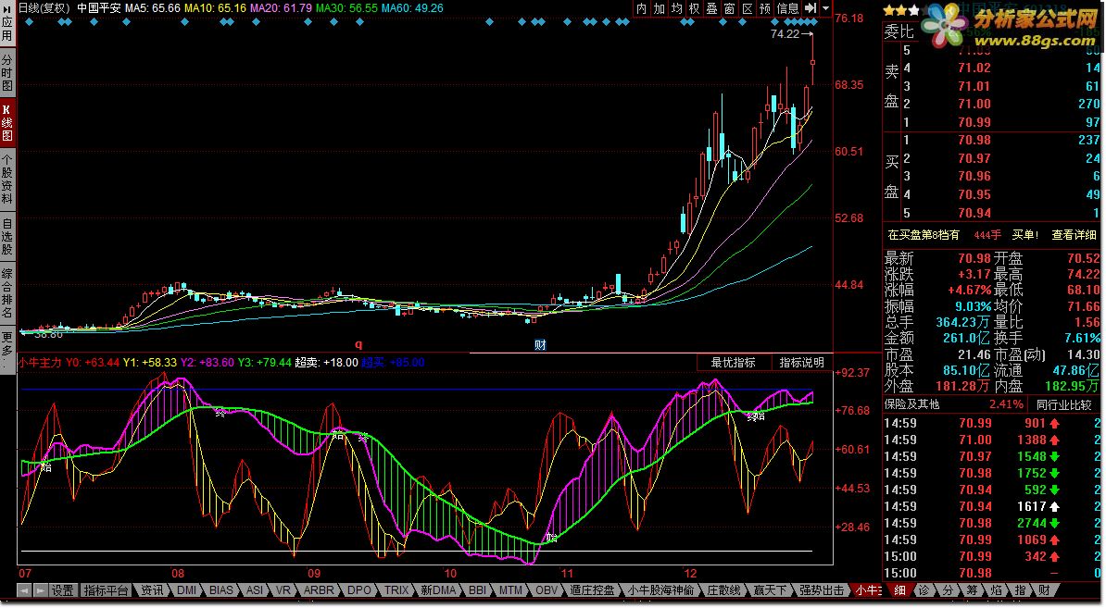The height and width of the screenshot is (608, 1106).
Task: Click the 区 range button
Action: tap(747, 8)
